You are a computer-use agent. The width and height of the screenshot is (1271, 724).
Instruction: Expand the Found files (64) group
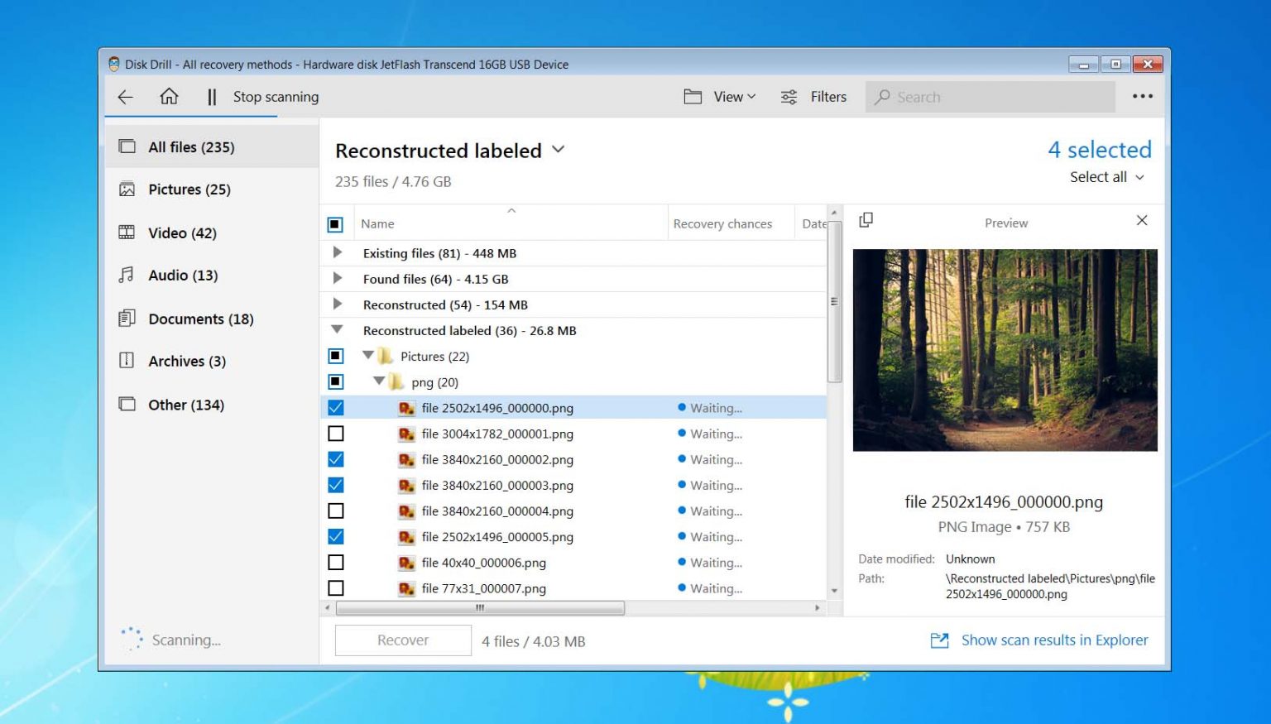tap(338, 279)
